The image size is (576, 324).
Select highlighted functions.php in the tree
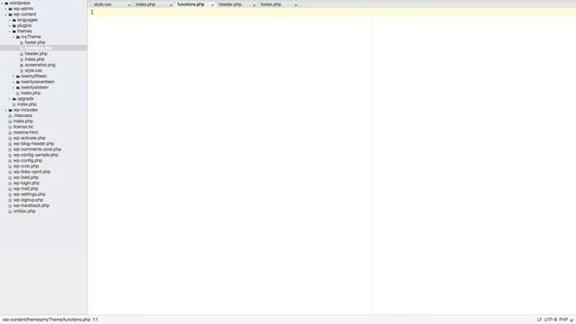pyautogui.click(x=38, y=48)
